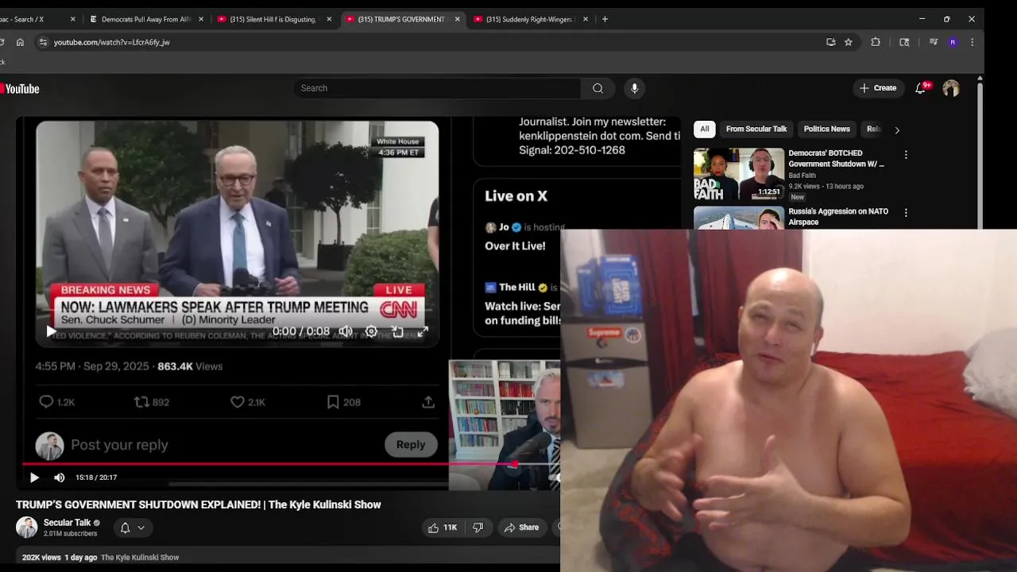Screen dimensions: 1017x572
Task: Open the media control icon in Chrome toolbar
Action: [934, 42]
